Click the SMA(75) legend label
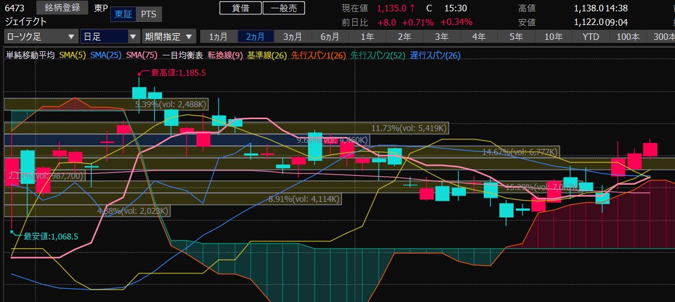Viewport: 675px width, 302px height. pos(142,55)
